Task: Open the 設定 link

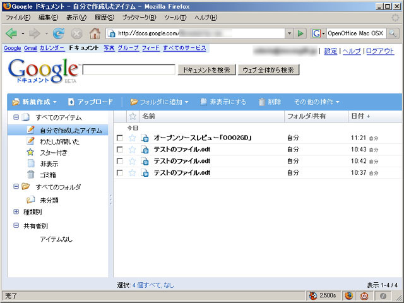Action: pos(331,51)
